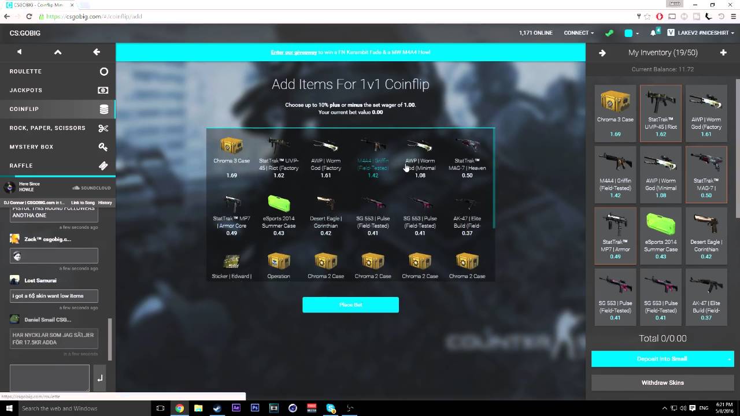Click the chat message input box
The image size is (740, 416).
(50, 378)
